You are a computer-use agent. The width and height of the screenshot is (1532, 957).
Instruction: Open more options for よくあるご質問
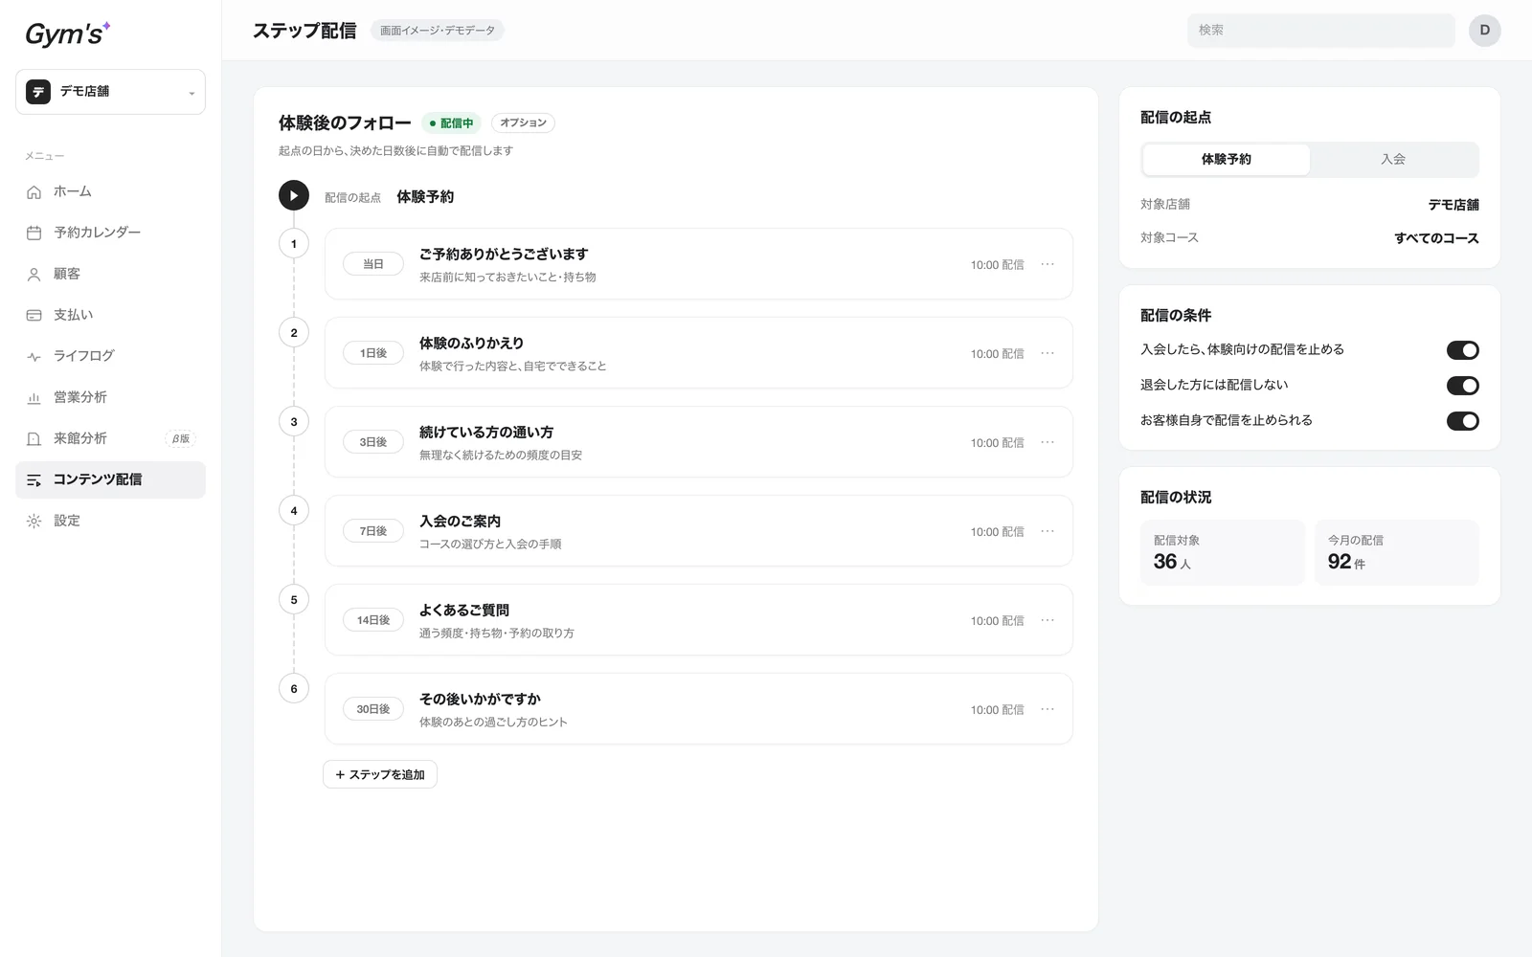pos(1048,620)
